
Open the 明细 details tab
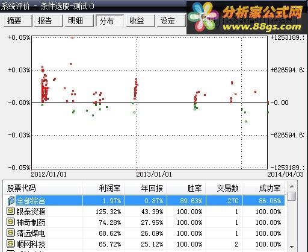[79, 20]
